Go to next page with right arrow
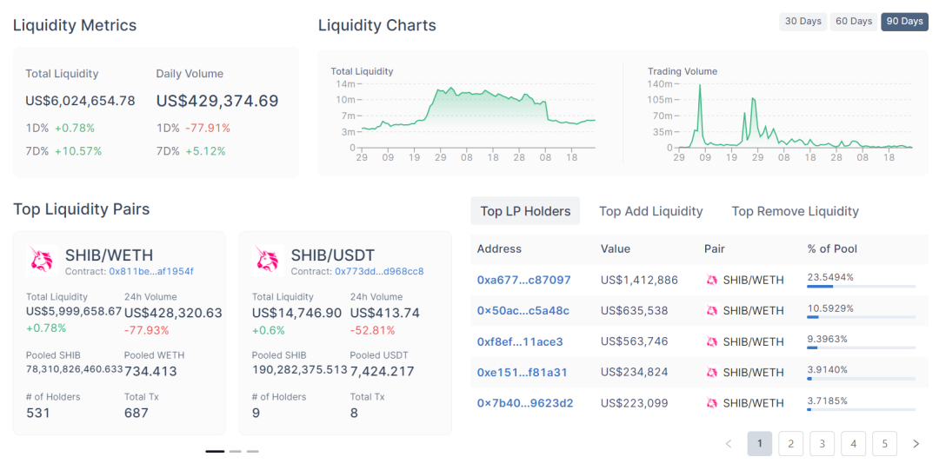 [x=916, y=444]
